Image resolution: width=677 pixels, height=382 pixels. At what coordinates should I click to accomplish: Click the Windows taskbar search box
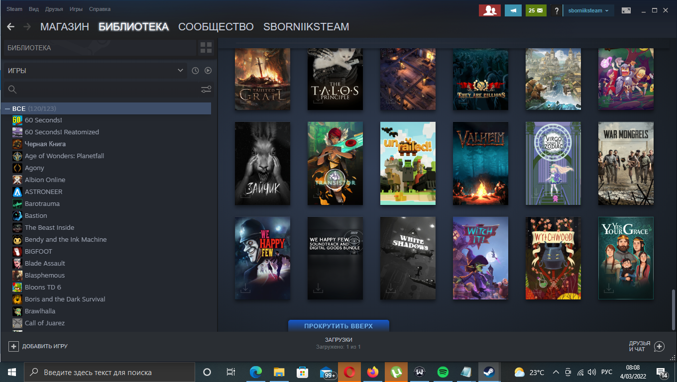[x=110, y=372]
